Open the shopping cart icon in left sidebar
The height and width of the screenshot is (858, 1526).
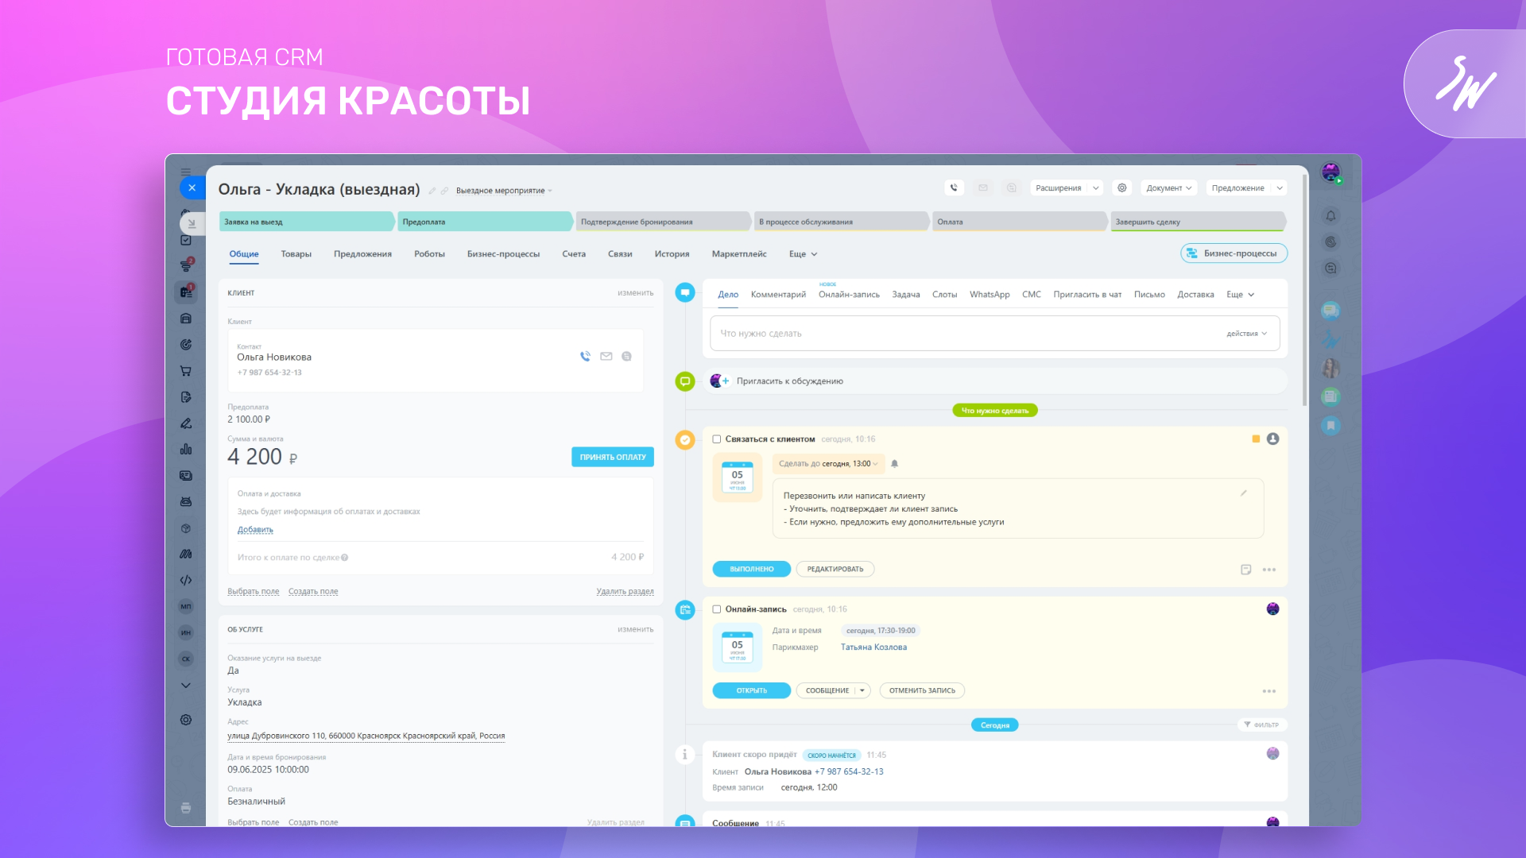(x=185, y=371)
